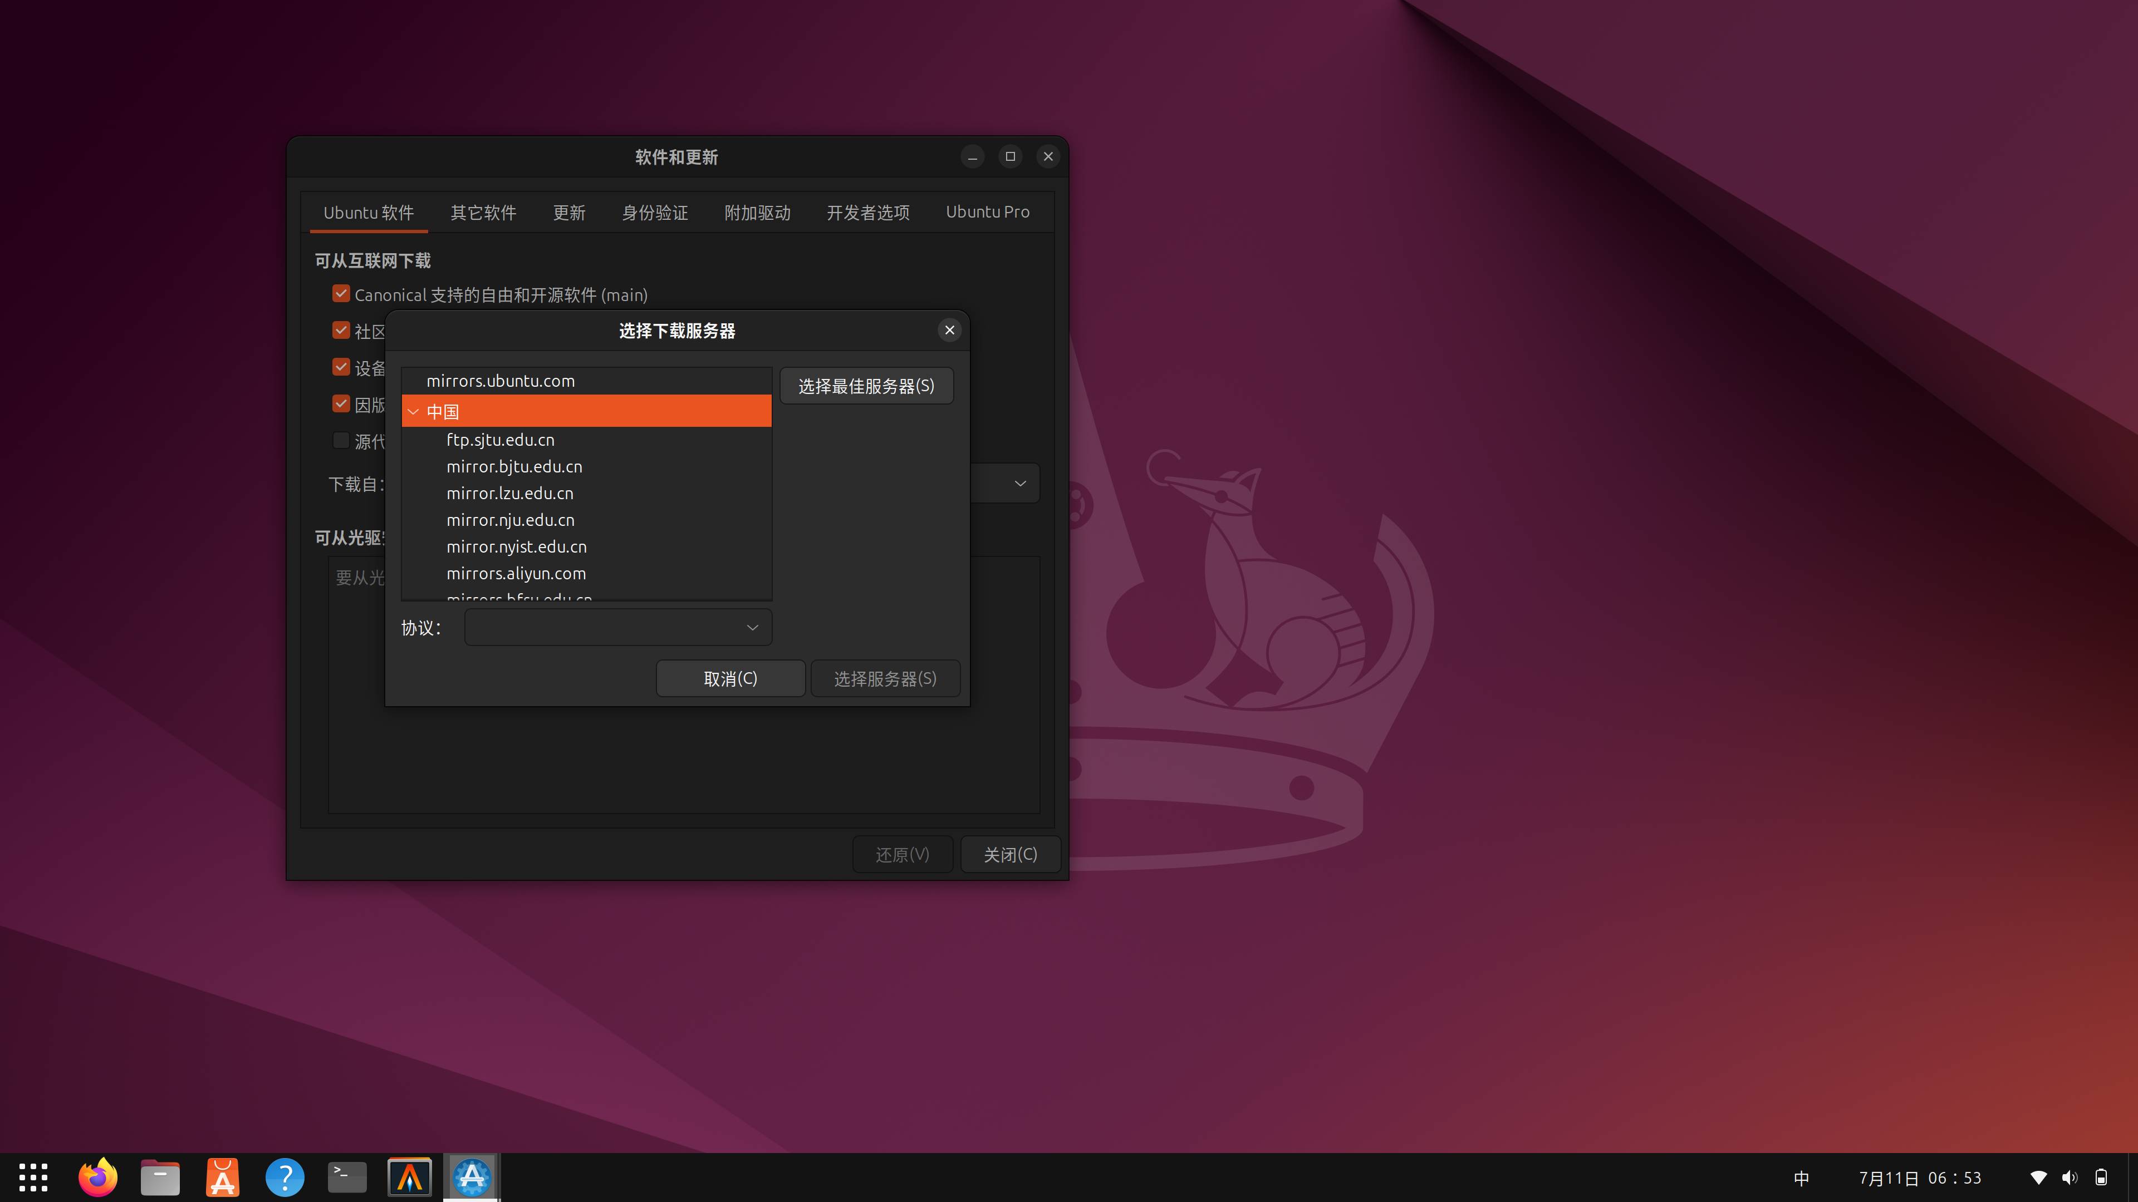Close the 选择下载服务器 dialog
2138x1202 pixels.
point(949,330)
